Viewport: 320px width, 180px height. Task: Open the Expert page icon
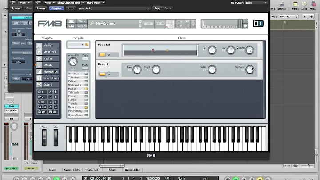[x=40, y=85]
